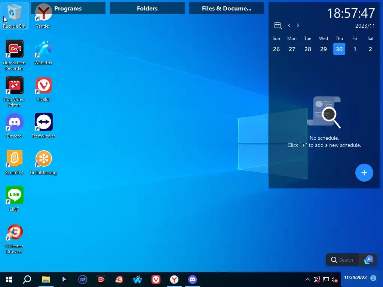Open the Files & Documents box tab

(226, 9)
